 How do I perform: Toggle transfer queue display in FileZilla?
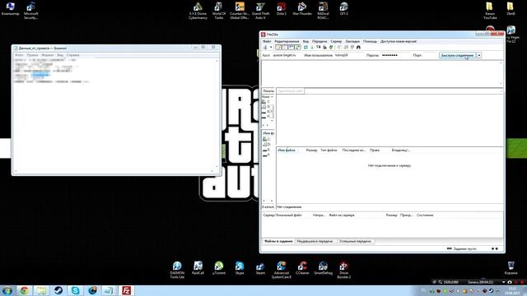[x=297, y=48]
